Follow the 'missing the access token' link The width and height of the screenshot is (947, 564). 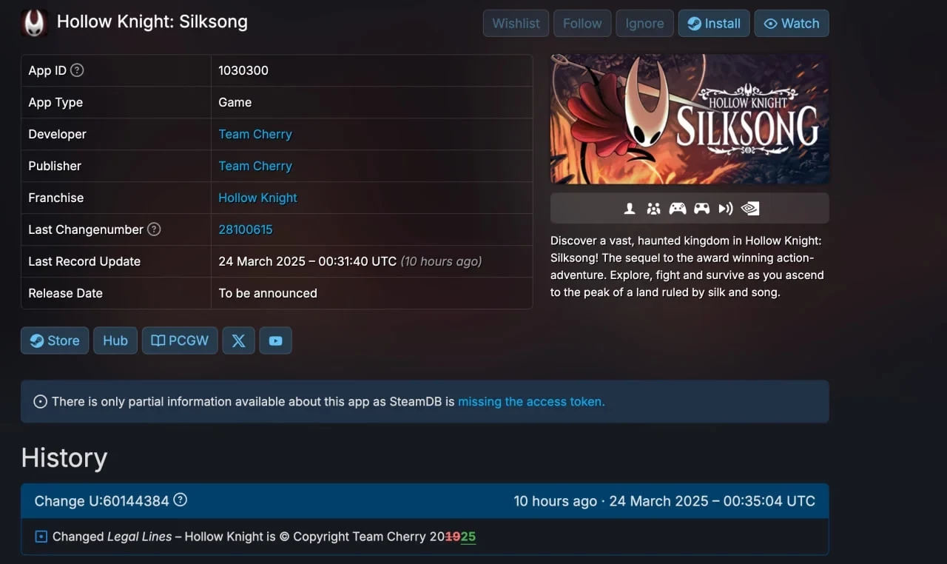tap(531, 402)
